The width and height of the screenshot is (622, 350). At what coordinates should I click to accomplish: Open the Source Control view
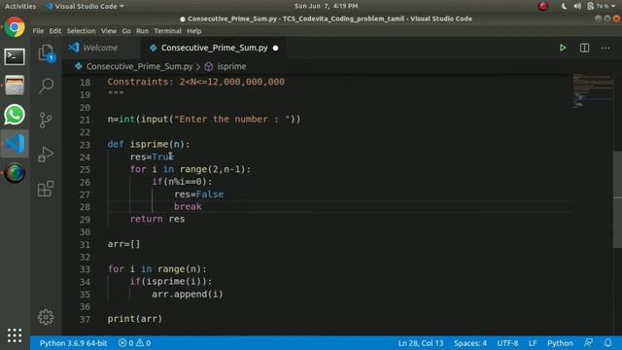[x=46, y=120]
